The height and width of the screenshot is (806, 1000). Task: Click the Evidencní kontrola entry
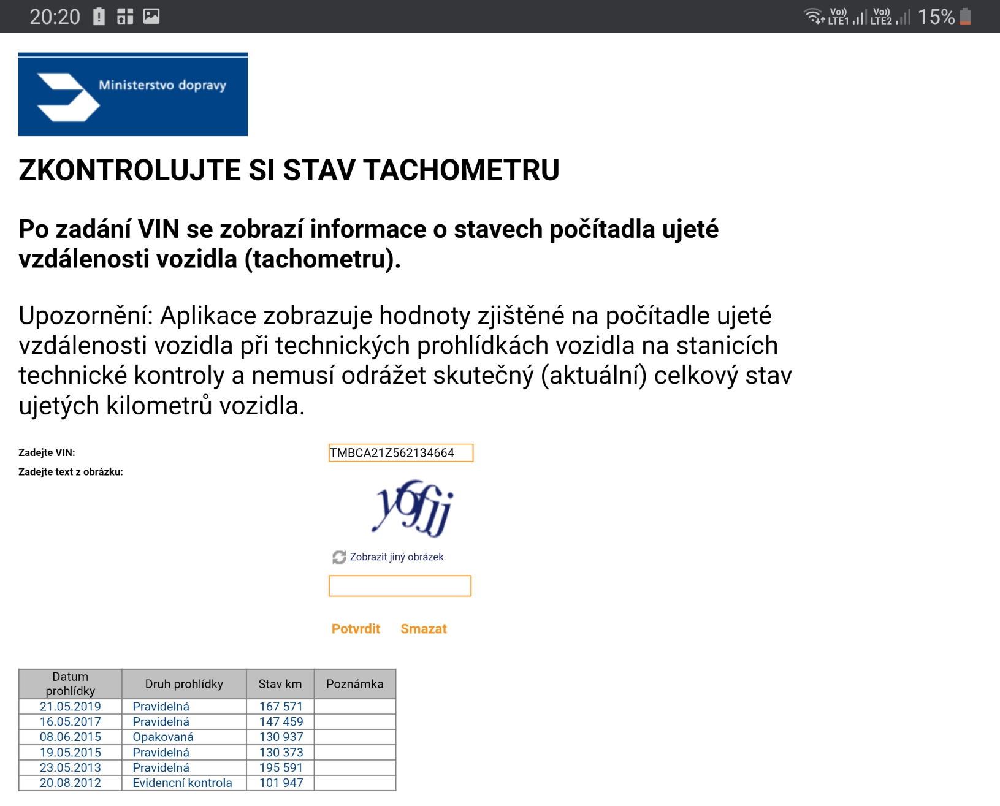click(x=182, y=783)
